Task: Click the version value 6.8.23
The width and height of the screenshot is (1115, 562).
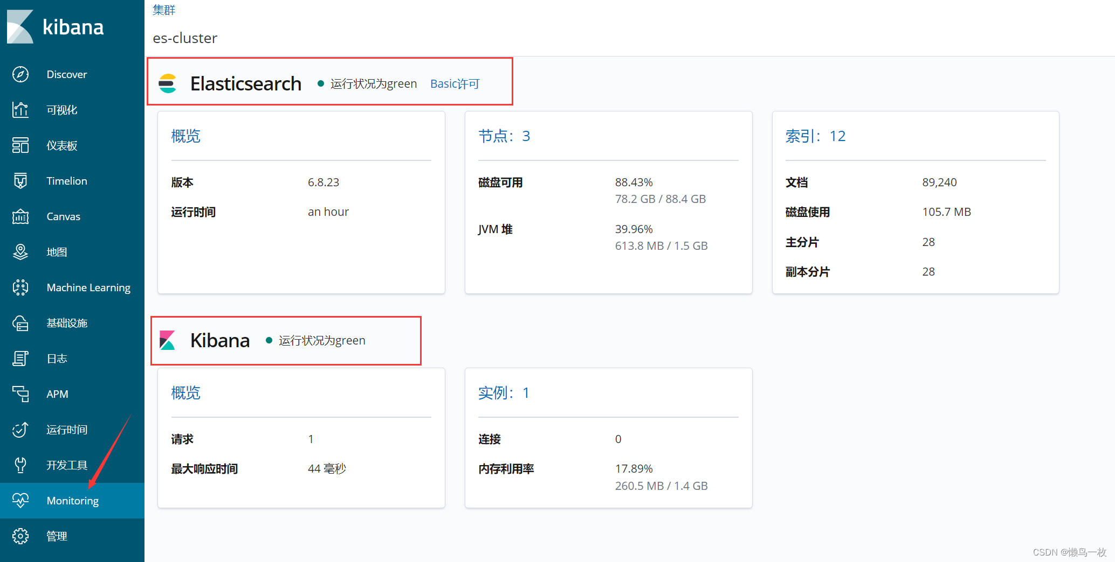Action: pyautogui.click(x=324, y=182)
